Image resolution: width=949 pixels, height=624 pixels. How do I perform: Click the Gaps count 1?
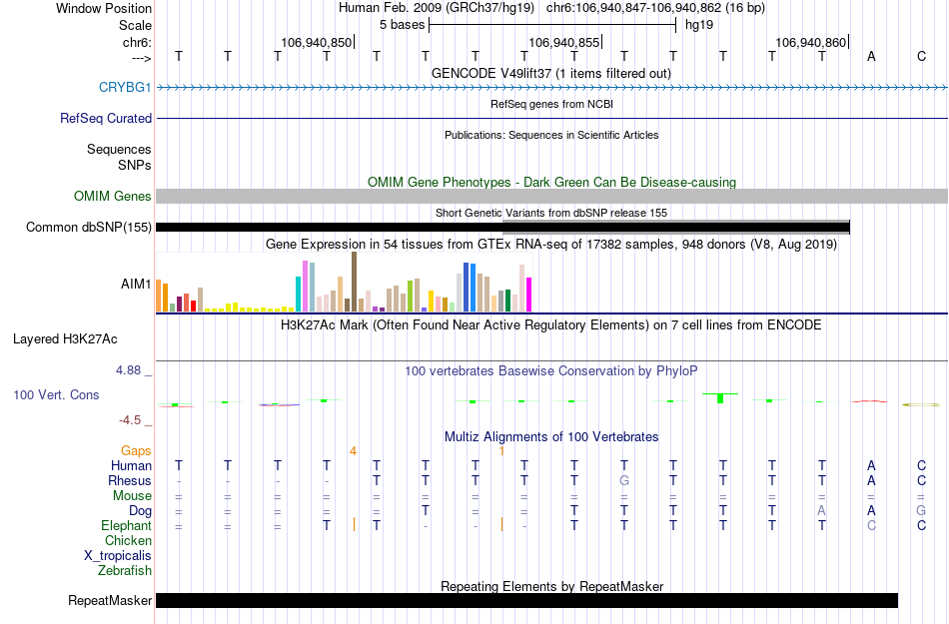[501, 451]
